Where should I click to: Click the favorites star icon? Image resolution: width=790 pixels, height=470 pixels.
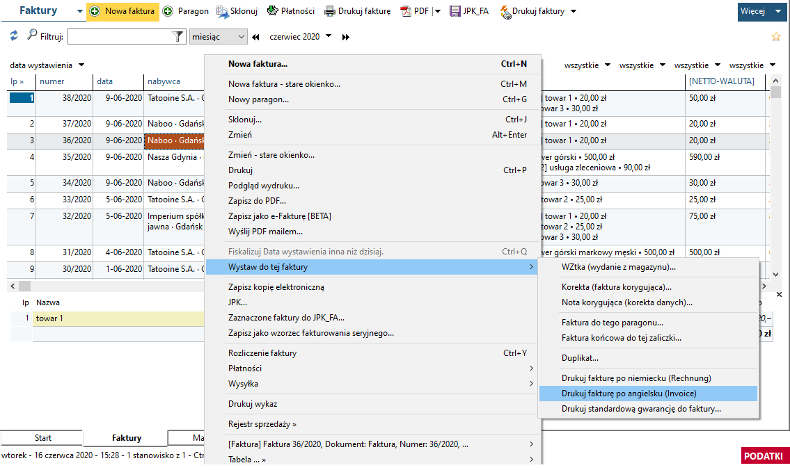pos(776,36)
